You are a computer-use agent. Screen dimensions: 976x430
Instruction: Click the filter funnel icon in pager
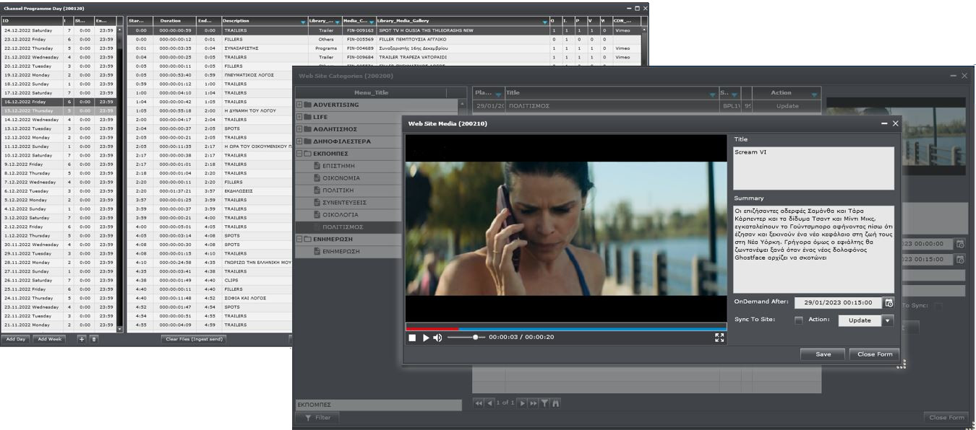[x=545, y=403]
